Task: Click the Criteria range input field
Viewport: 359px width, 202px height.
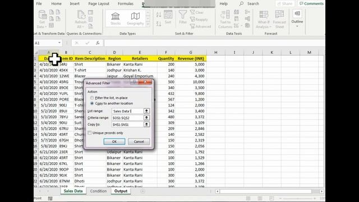Action: 127,118
